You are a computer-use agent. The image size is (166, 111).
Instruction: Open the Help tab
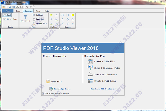pyautogui.click(x=47, y=11)
